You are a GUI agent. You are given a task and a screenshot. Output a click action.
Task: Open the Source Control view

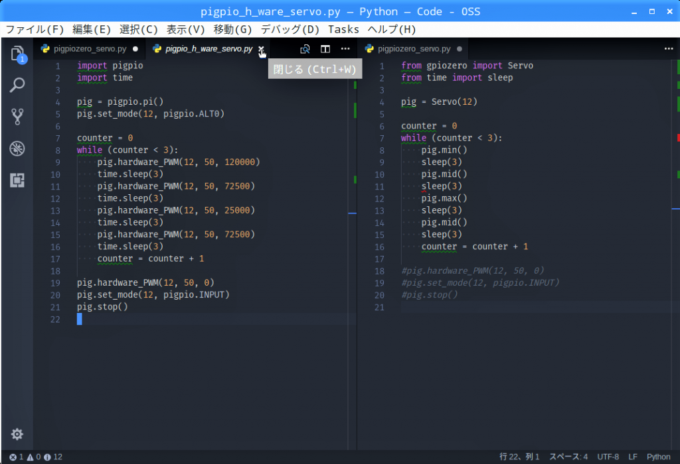coord(17,117)
